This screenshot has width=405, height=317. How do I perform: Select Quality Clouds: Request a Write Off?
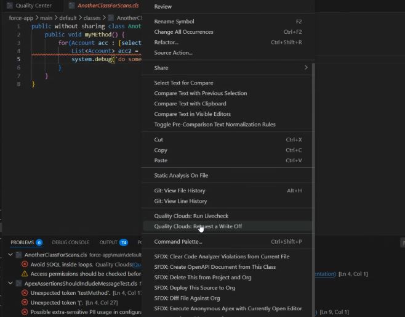198,226
